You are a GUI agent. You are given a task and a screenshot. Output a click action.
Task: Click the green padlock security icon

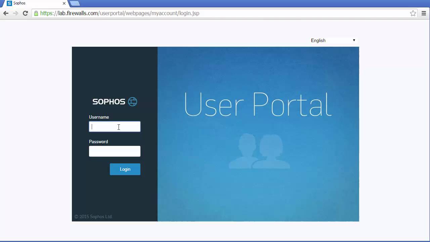point(36,13)
